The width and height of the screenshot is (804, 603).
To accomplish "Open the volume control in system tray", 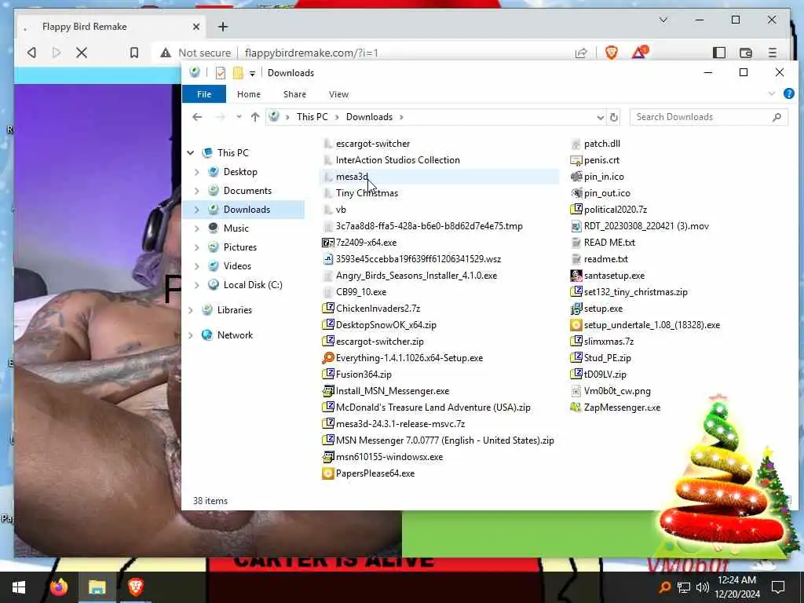I will (x=703, y=587).
